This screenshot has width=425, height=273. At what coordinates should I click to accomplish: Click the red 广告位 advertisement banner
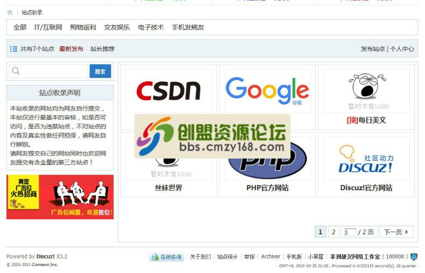(60, 197)
